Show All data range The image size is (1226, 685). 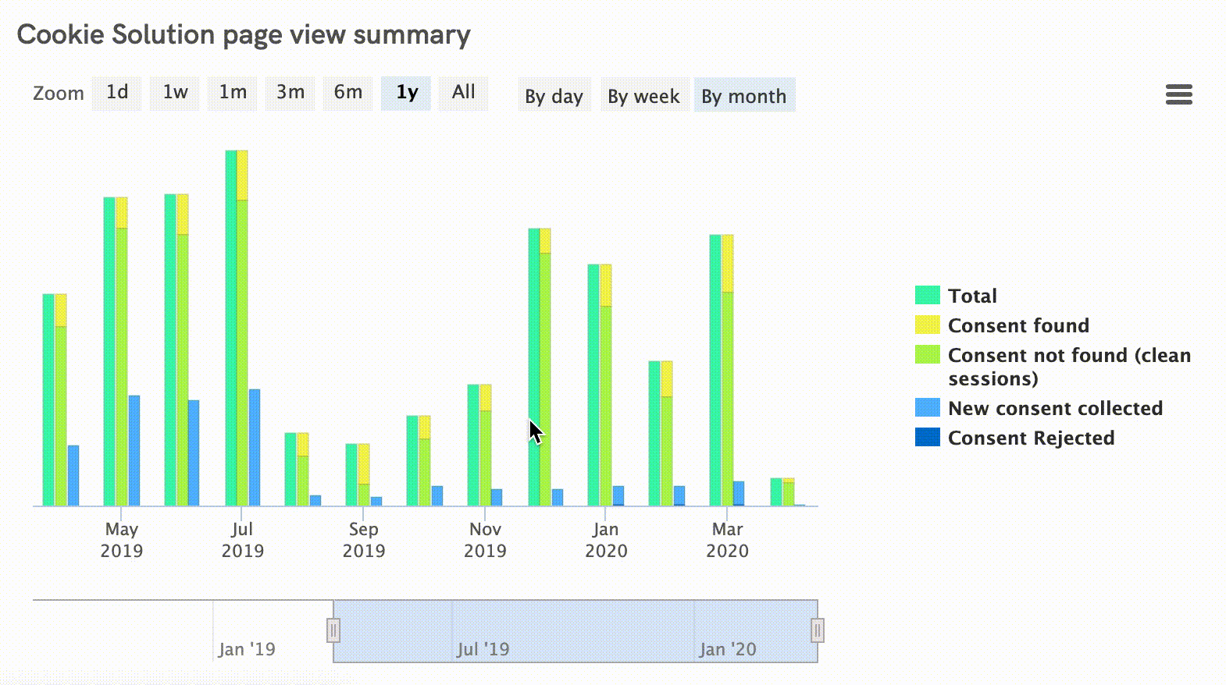pos(463,93)
